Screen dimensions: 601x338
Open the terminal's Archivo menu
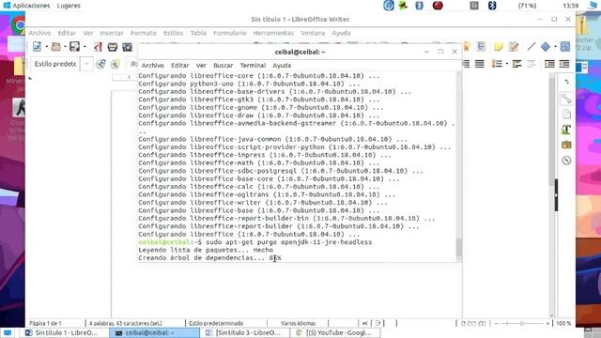point(152,66)
